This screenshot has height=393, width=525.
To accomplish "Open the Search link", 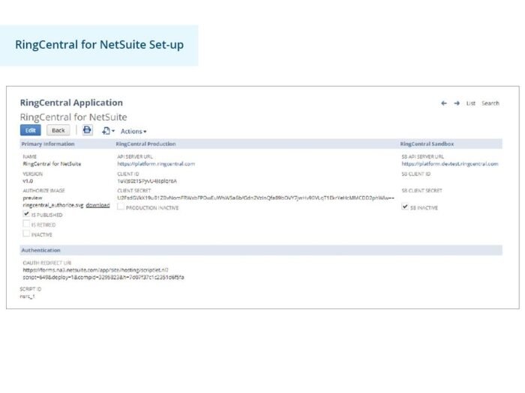I will coord(490,103).
